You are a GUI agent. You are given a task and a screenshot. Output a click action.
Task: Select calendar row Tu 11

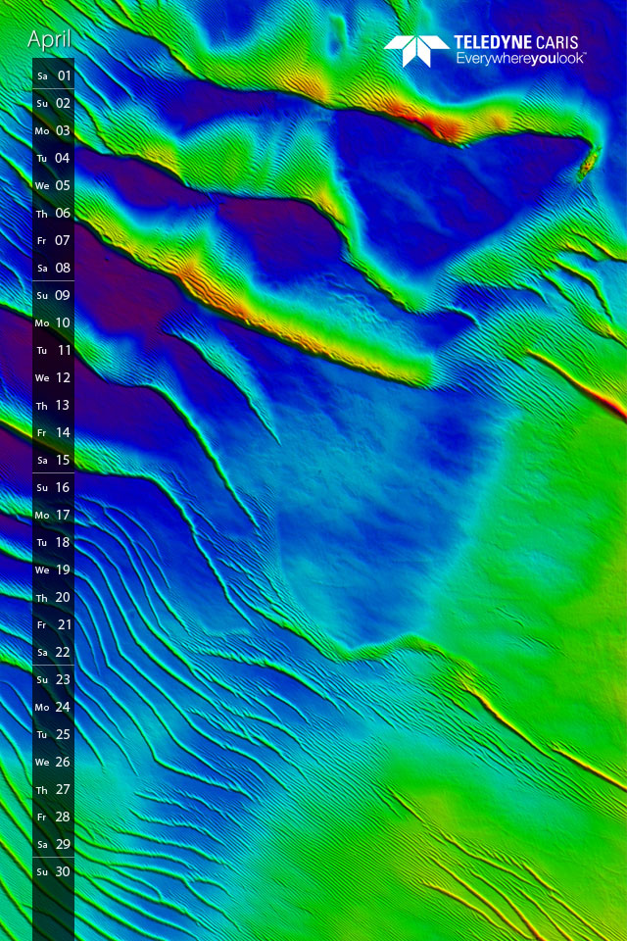tap(54, 351)
